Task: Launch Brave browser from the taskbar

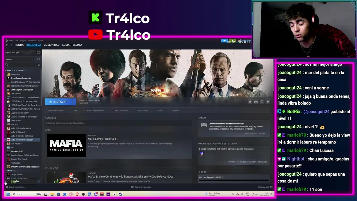Action: [x=77, y=194]
